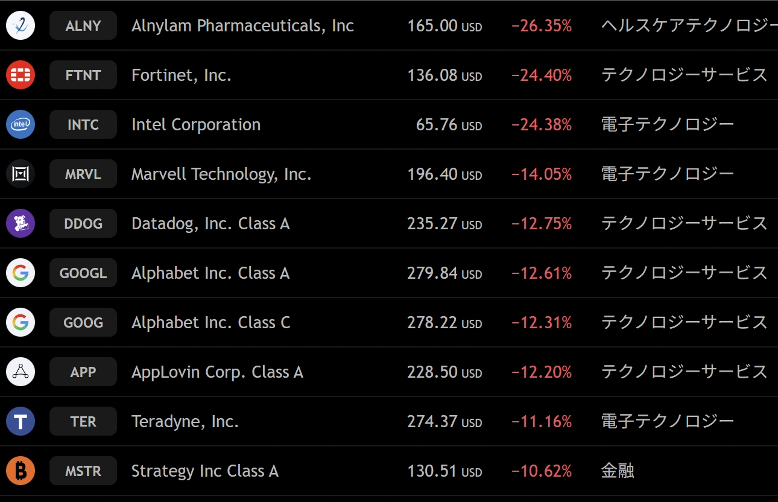Open Fortinet, Inc. company name link
The height and width of the screenshot is (502, 778).
pyautogui.click(x=182, y=75)
